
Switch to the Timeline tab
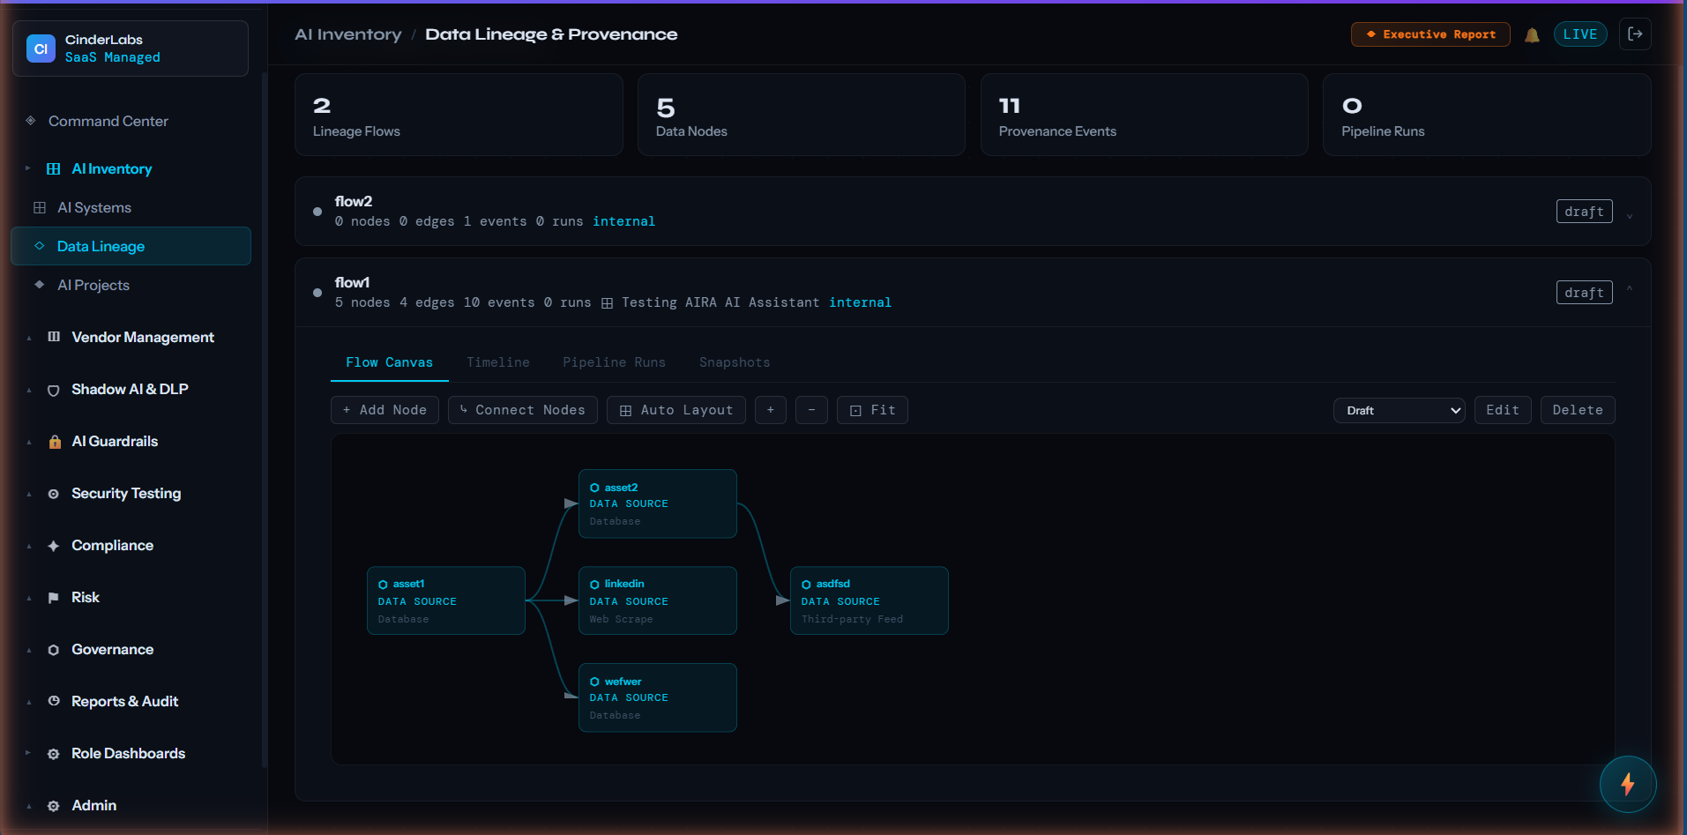pyautogui.click(x=498, y=362)
